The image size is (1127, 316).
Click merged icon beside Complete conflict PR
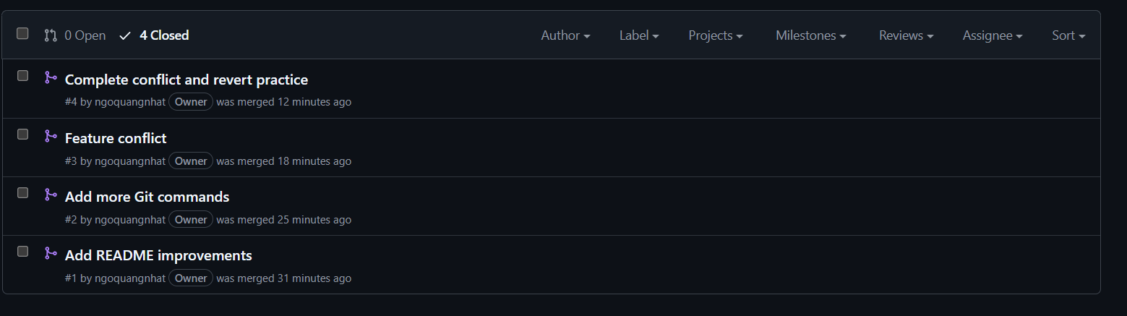coord(51,77)
